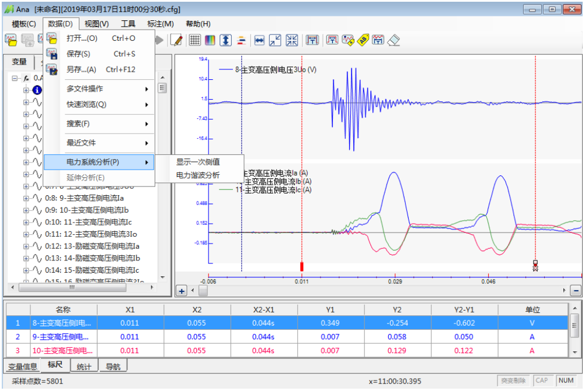The height and width of the screenshot is (391, 585).
Task: Click 另存...(A) in the data menu
Action: pos(99,69)
